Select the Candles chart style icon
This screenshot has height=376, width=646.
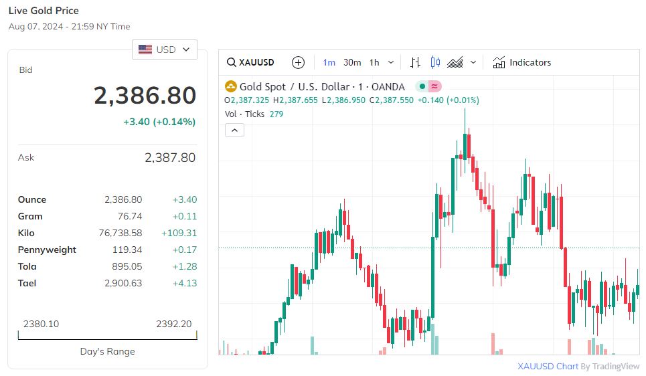point(436,62)
